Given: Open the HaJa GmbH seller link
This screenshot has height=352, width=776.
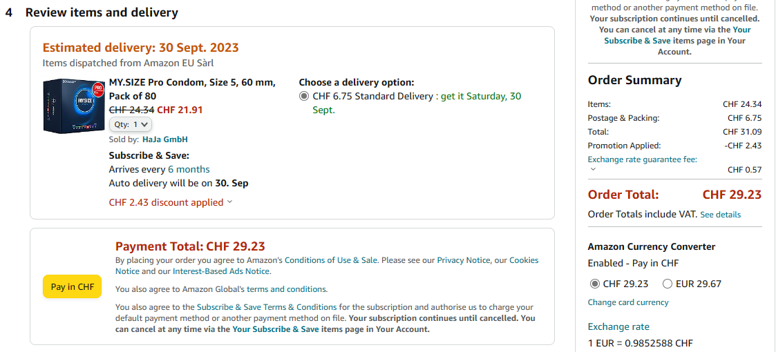Looking at the screenshot, I should (x=165, y=139).
